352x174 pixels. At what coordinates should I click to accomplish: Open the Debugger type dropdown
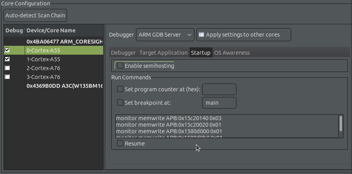pos(165,35)
